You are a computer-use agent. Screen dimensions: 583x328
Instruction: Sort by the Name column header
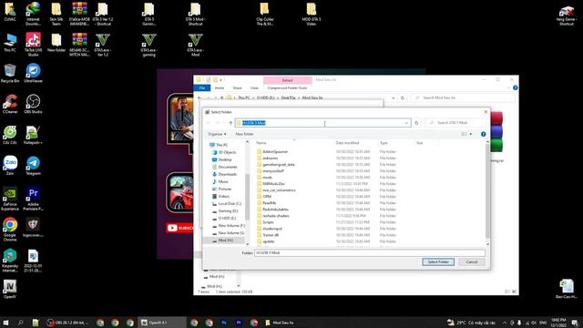click(261, 143)
